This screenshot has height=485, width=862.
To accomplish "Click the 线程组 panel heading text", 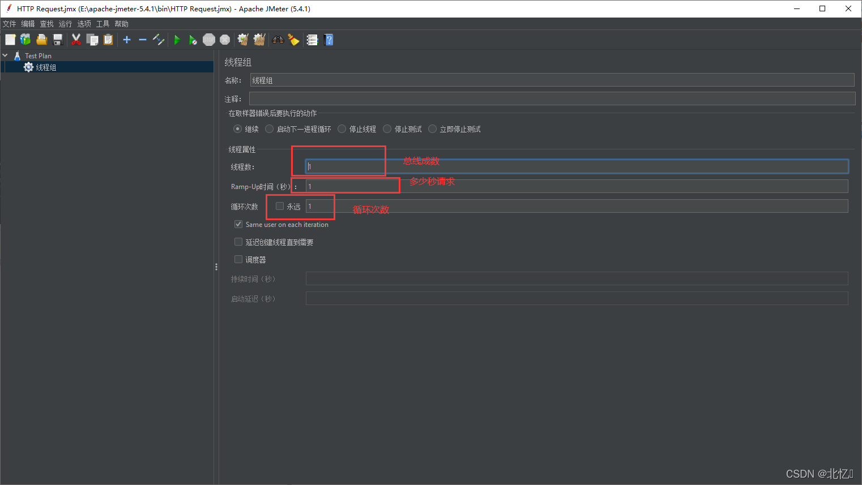I will click(238, 62).
